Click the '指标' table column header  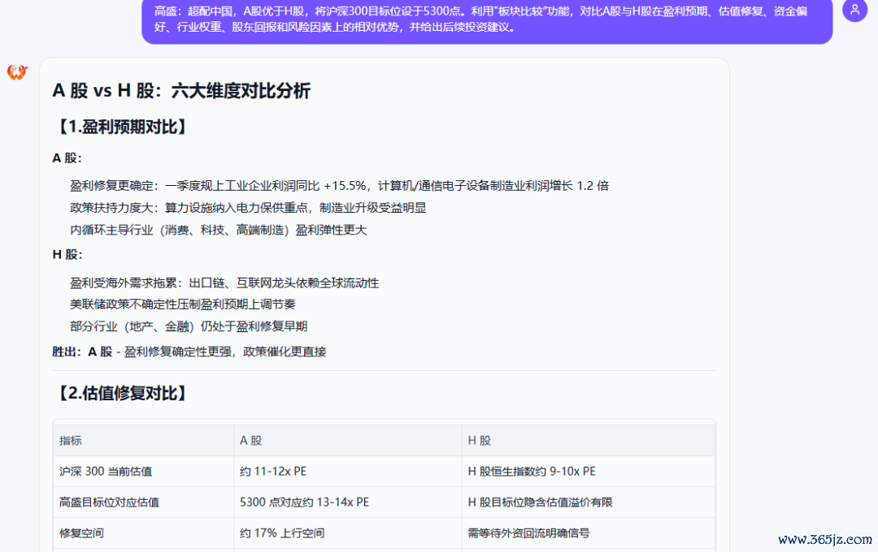click(x=143, y=441)
